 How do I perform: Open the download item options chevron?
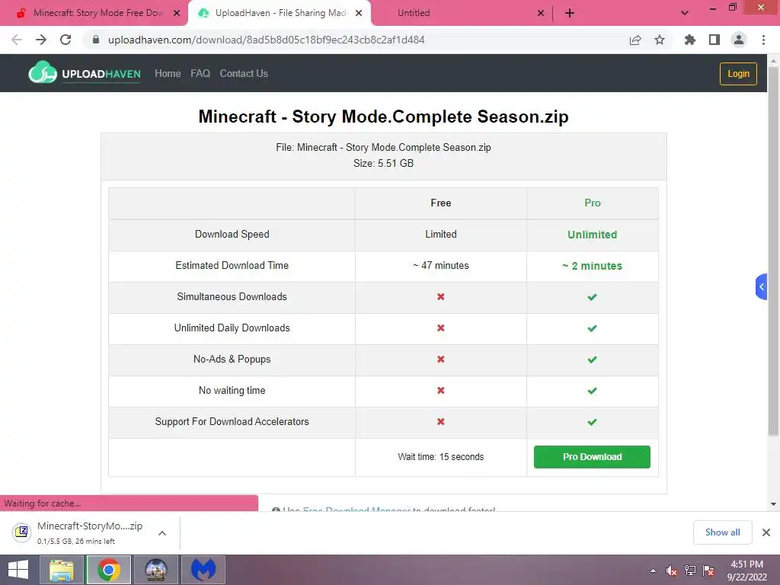pyautogui.click(x=162, y=532)
